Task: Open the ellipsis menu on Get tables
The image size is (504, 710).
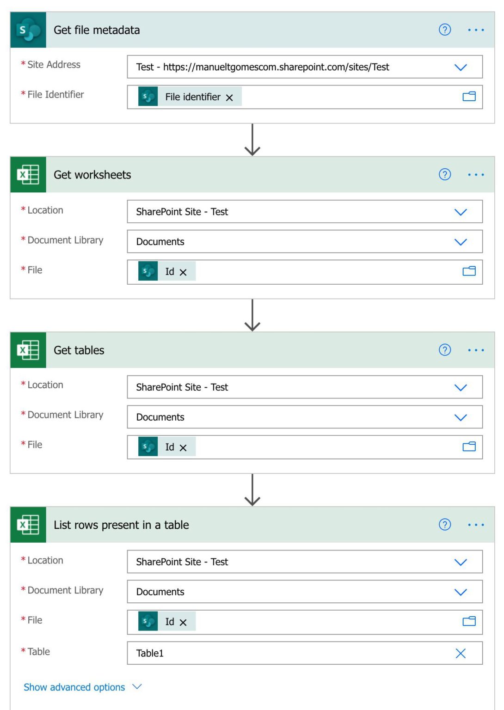Action: 475,350
